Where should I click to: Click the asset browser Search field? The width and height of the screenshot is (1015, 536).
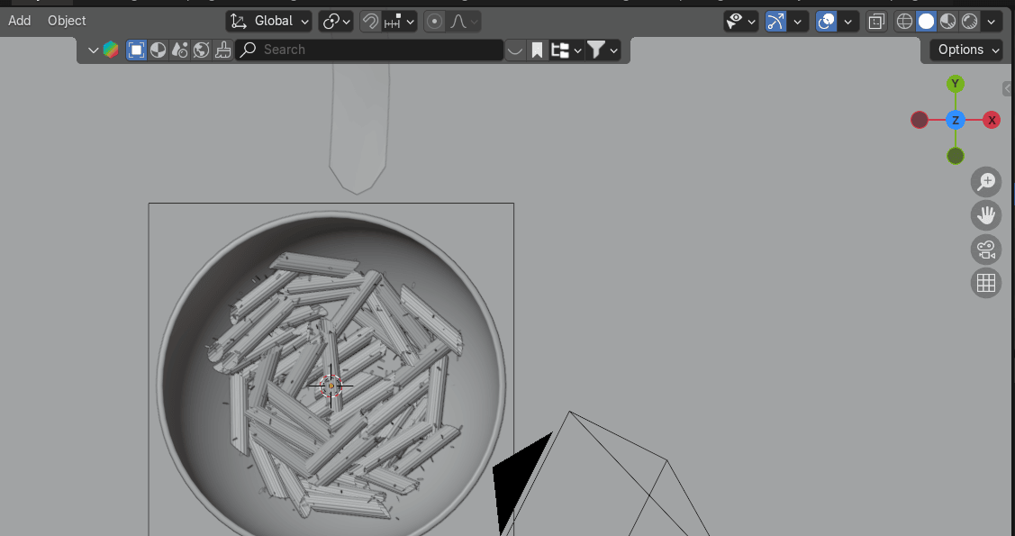point(369,50)
